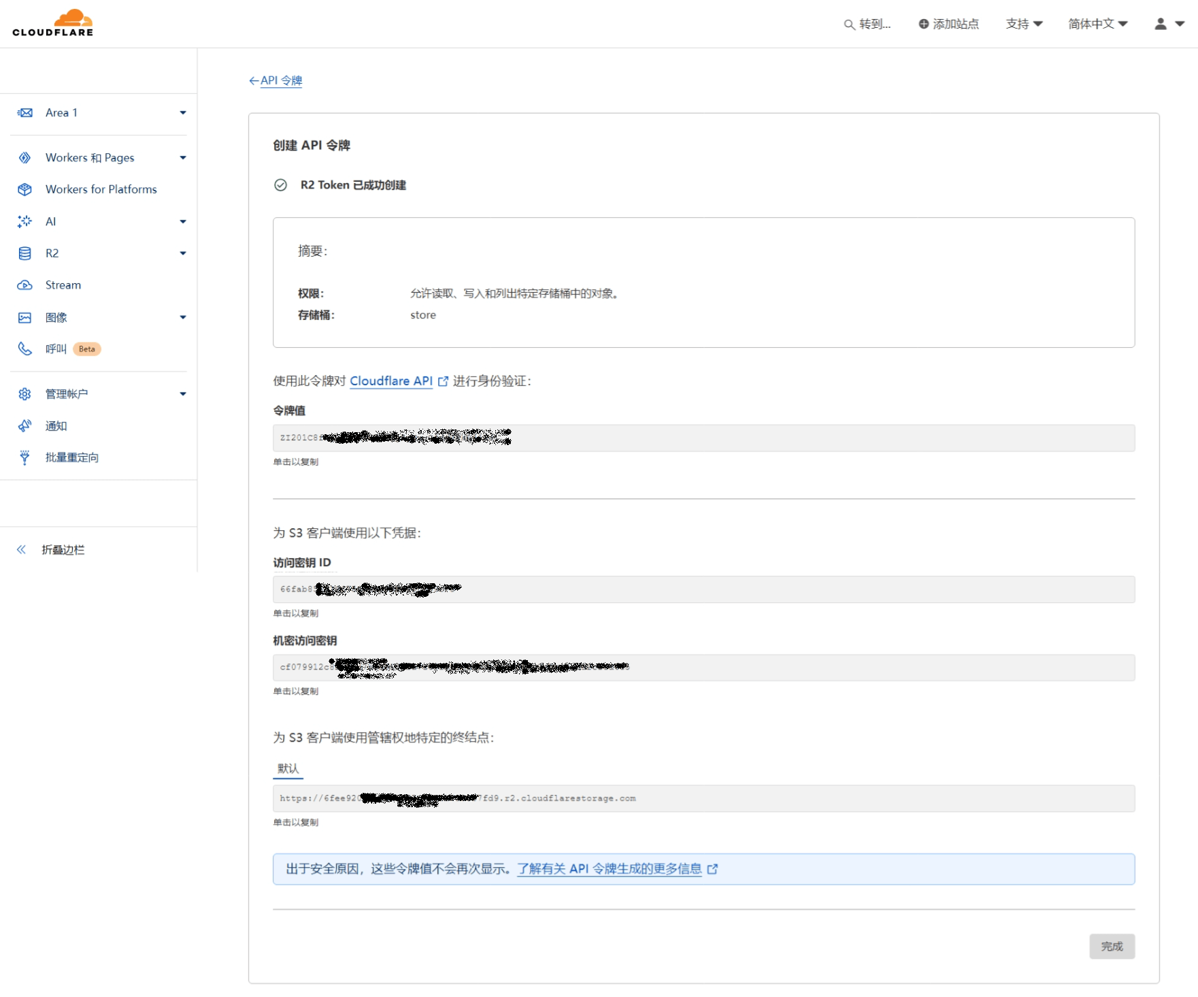Click 转到... search text

coord(875,24)
